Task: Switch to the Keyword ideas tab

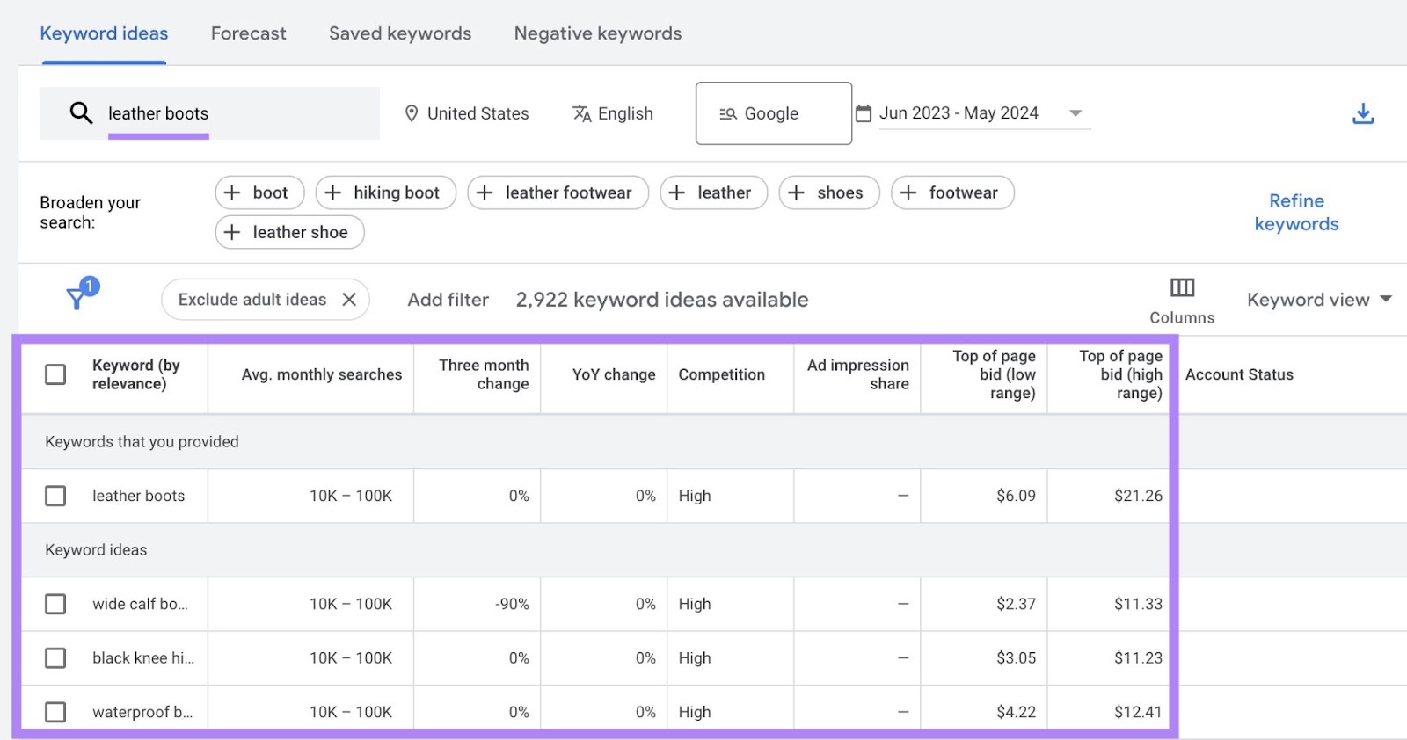Action: point(104,33)
